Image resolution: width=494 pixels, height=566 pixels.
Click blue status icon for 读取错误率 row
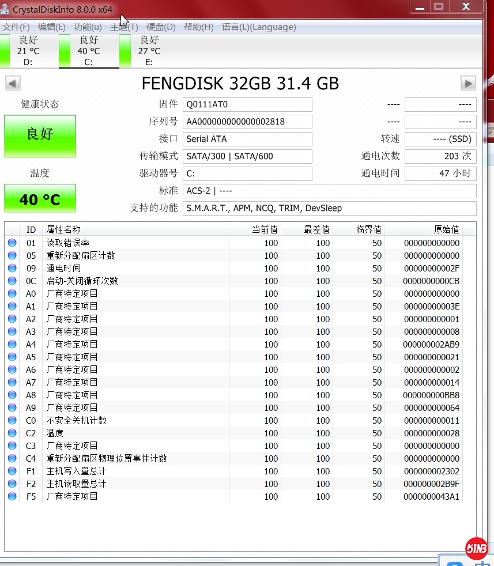(x=12, y=243)
